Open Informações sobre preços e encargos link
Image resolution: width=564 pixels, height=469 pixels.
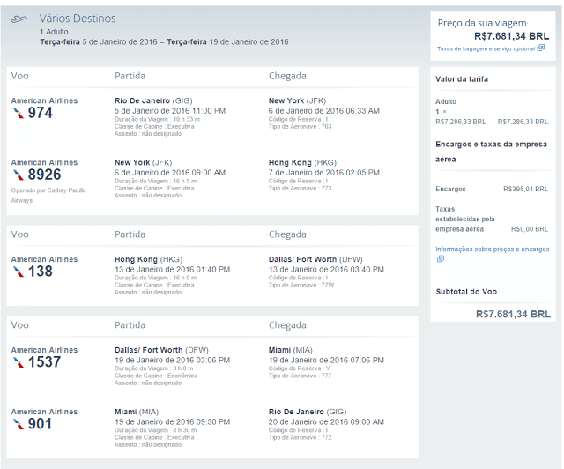[x=492, y=249]
